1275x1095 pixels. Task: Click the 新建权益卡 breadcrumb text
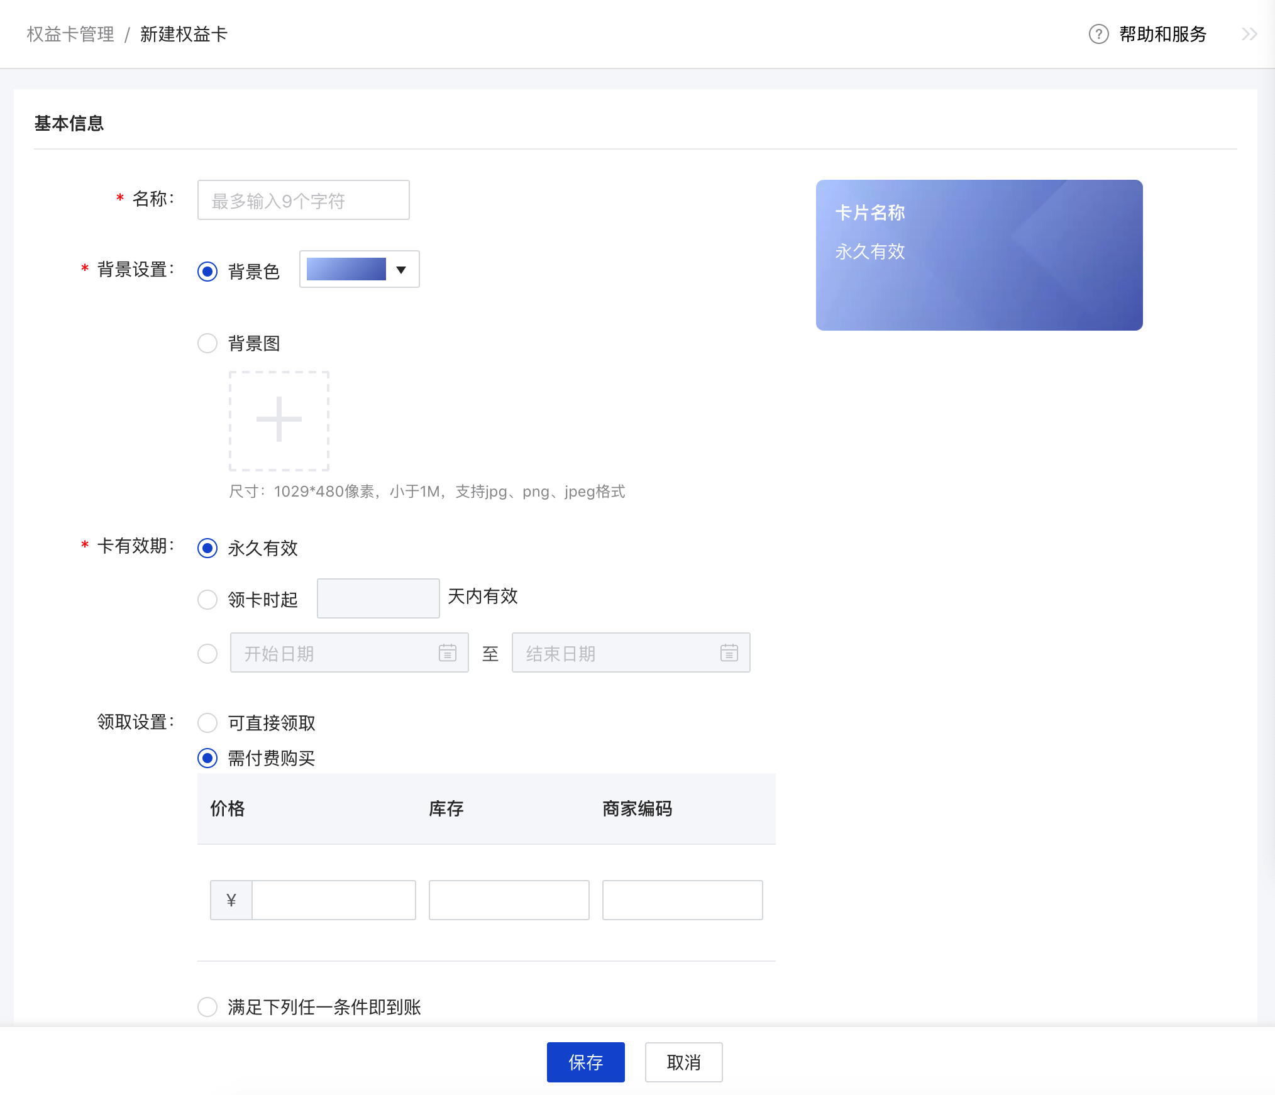[x=184, y=34]
